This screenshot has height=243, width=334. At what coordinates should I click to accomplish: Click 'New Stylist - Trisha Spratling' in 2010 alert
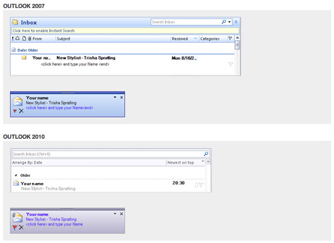tap(51, 219)
